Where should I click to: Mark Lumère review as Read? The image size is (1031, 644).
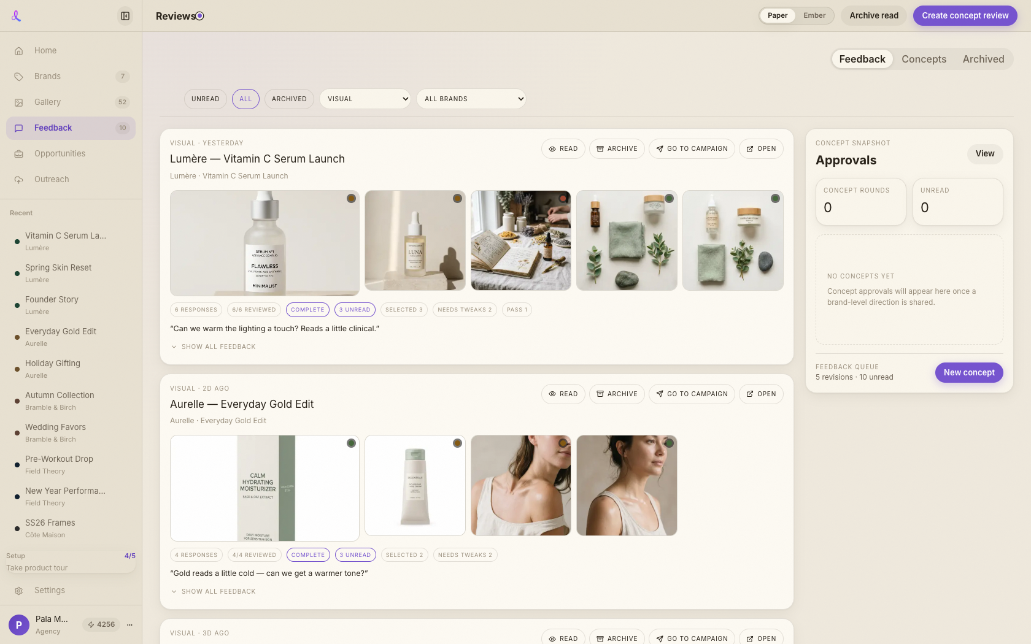pos(563,149)
